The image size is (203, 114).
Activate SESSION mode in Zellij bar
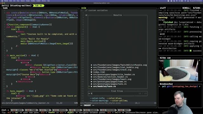coord(108,110)
